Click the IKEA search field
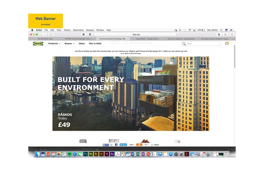264x186 pixels. point(201,44)
